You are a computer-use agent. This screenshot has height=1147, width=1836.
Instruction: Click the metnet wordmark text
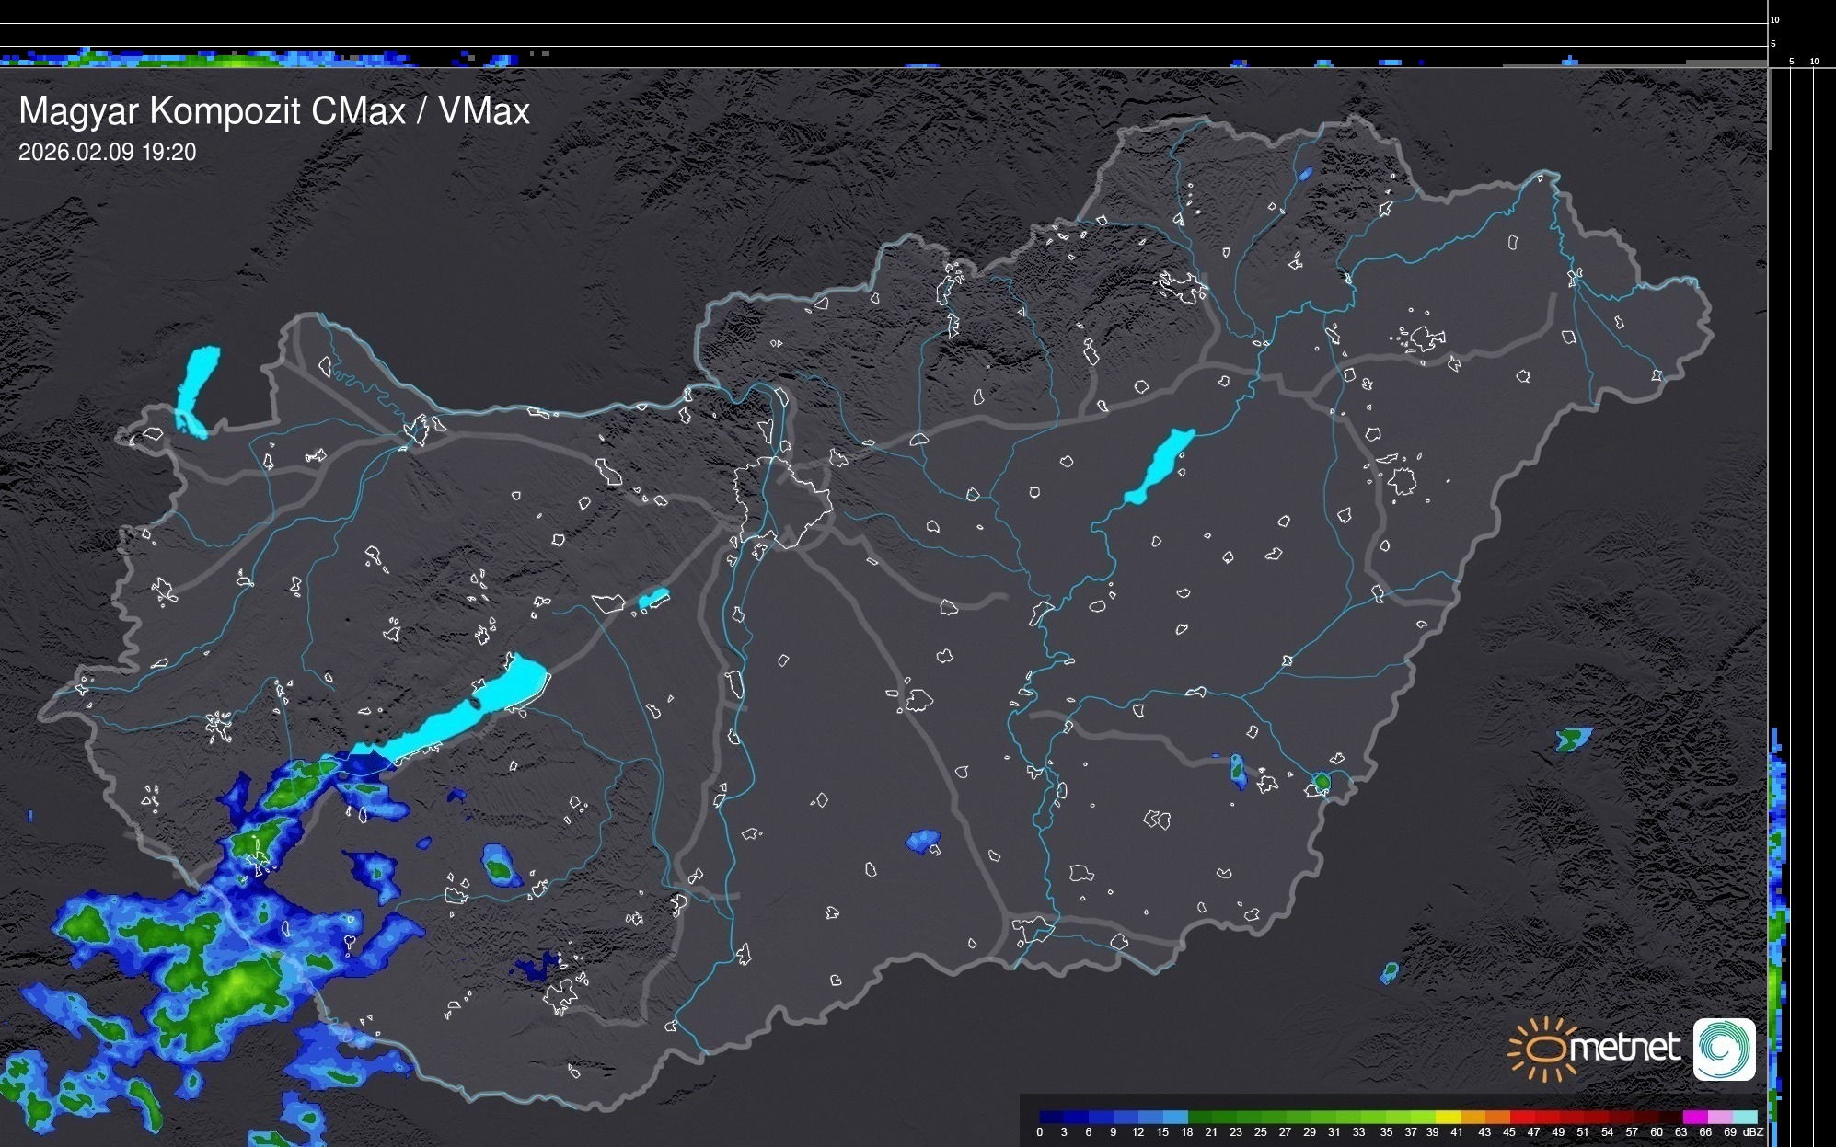(x=1625, y=1049)
